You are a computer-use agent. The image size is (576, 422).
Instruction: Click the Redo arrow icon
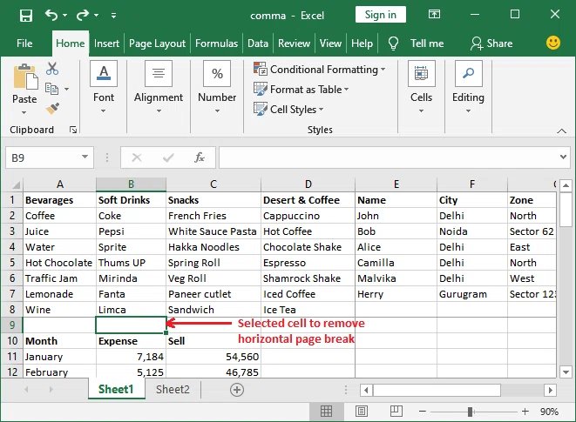coord(83,15)
